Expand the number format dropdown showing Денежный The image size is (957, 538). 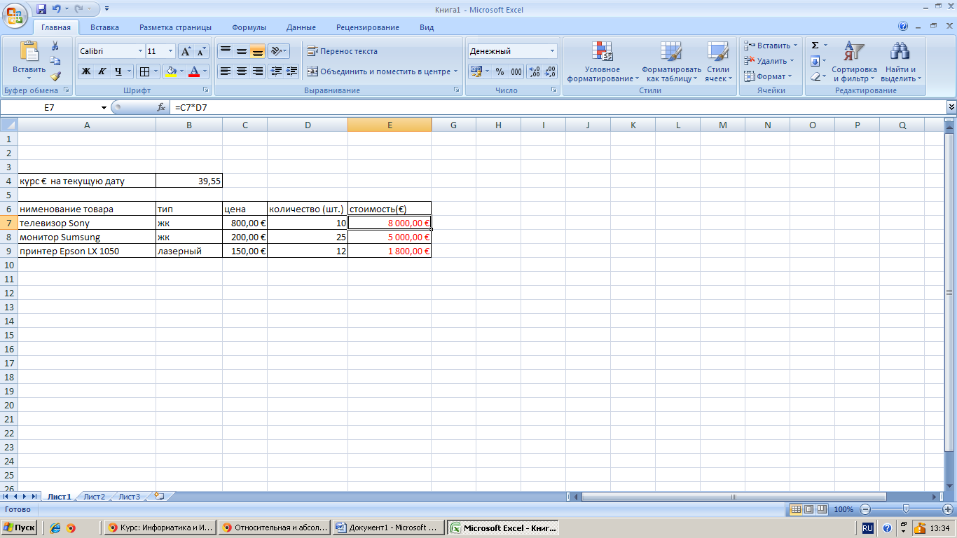click(x=552, y=51)
